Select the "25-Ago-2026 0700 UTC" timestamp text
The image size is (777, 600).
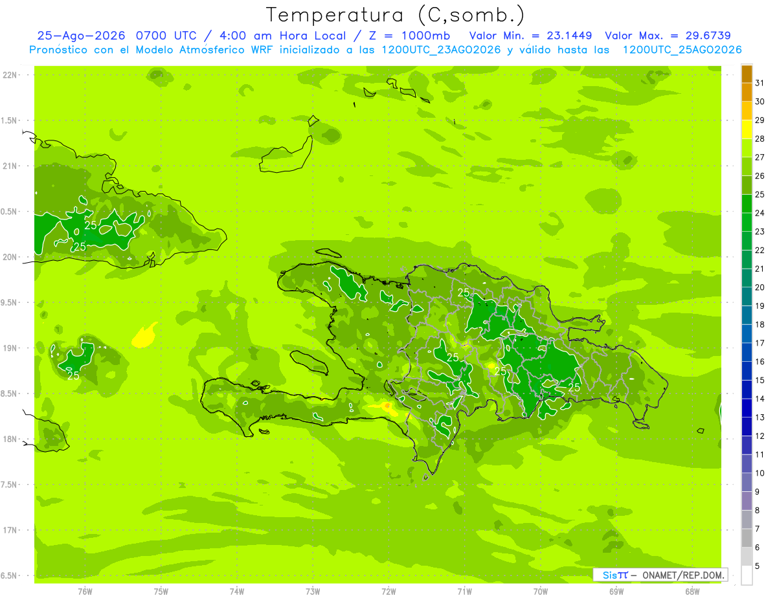[x=116, y=35]
